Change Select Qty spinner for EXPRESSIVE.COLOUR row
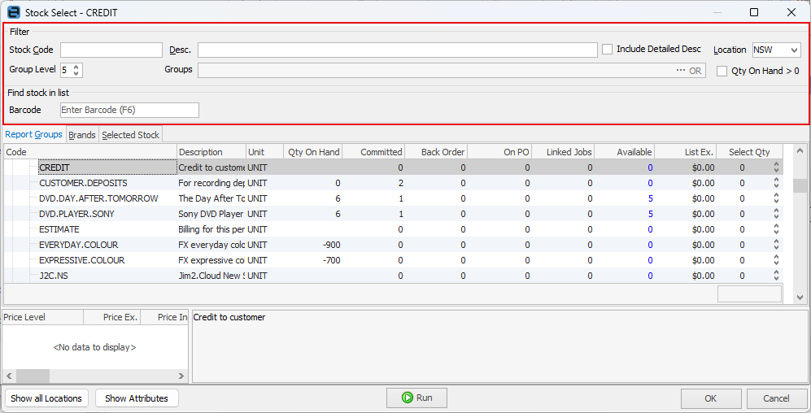This screenshot has height=413, width=811. [x=775, y=260]
